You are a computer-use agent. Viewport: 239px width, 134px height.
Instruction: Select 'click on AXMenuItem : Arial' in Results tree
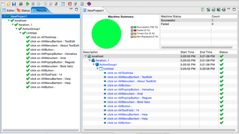click(x=48, y=58)
